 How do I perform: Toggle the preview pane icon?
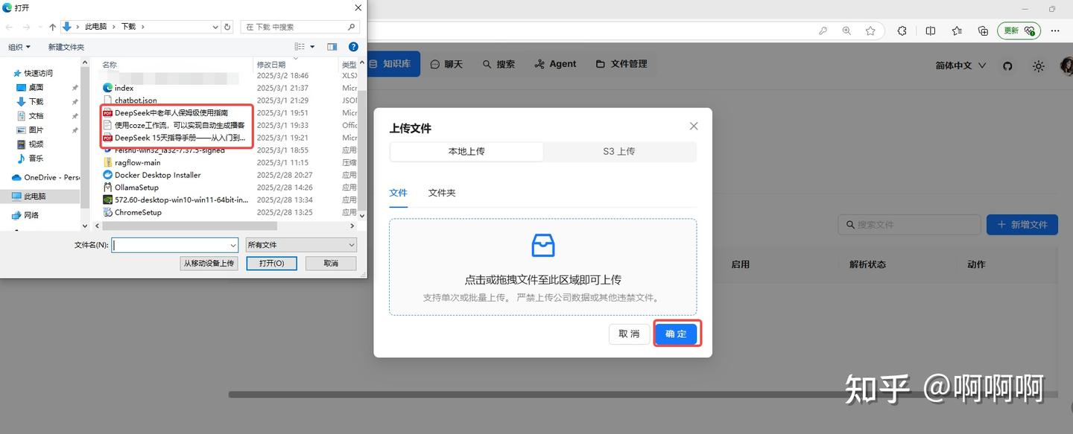tap(332, 47)
